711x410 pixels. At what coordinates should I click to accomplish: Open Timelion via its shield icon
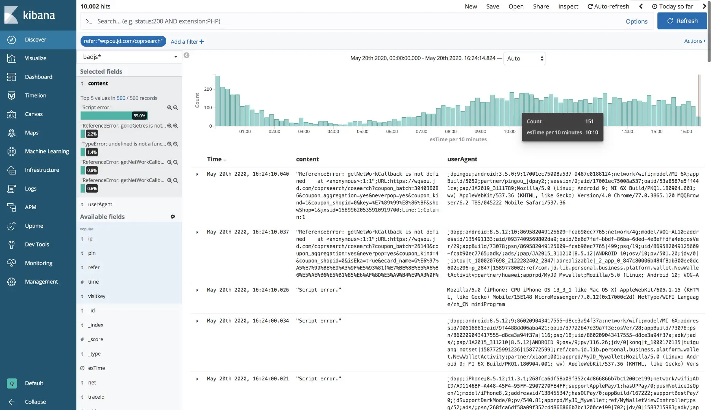pos(11,96)
